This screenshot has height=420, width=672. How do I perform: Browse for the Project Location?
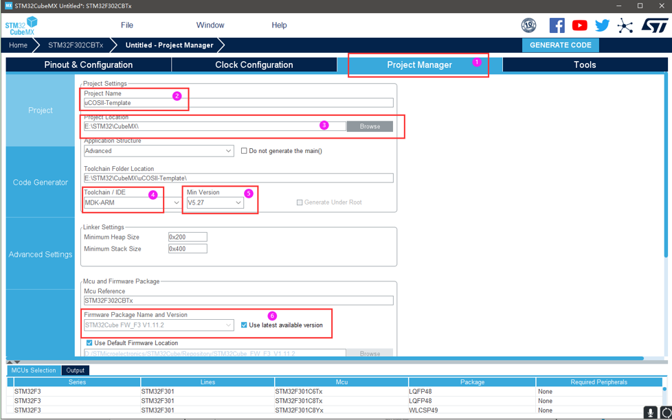[x=370, y=126]
